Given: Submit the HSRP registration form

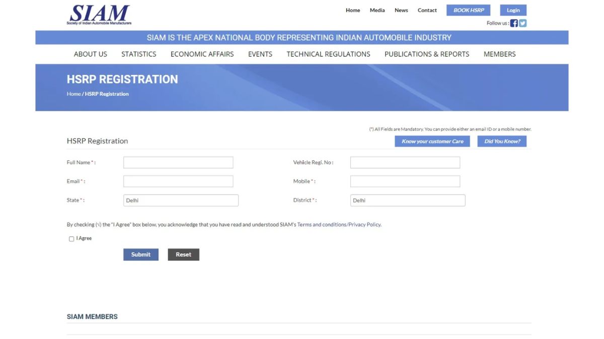Looking at the screenshot, I should click(x=140, y=255).
